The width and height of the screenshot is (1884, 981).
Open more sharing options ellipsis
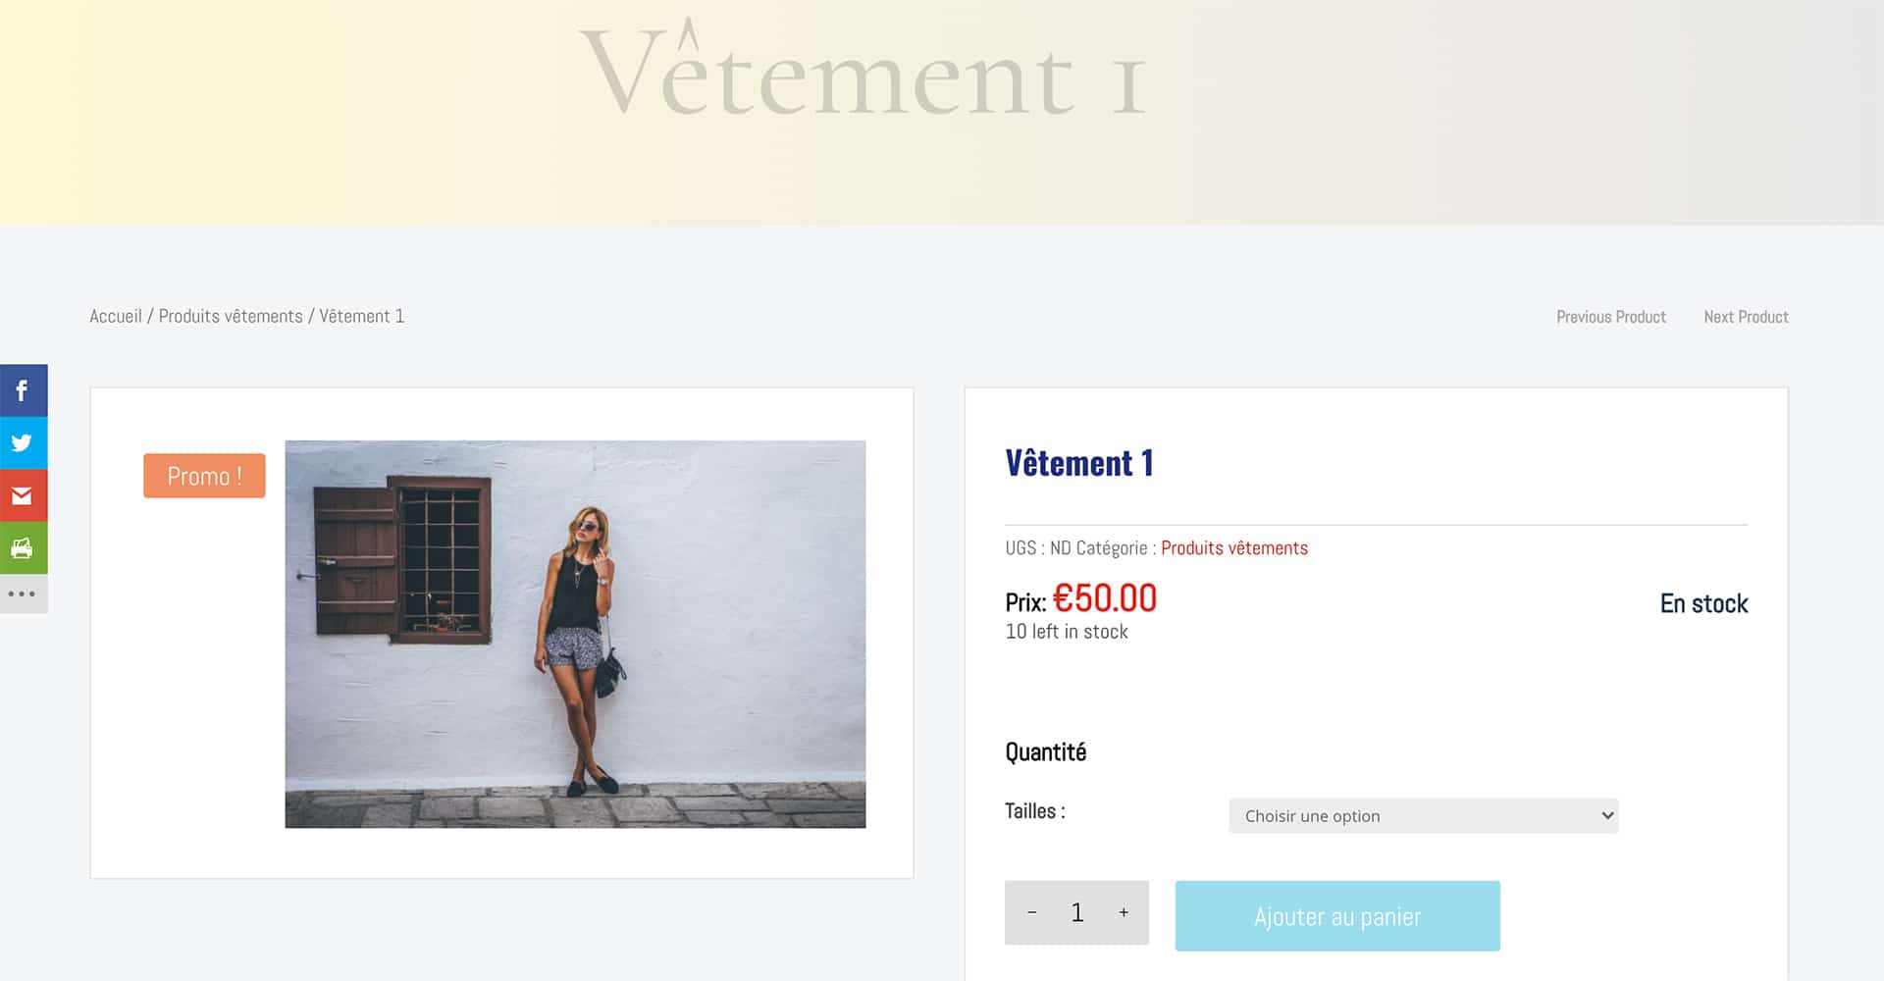pyautogui.click(x=23, y=594)
